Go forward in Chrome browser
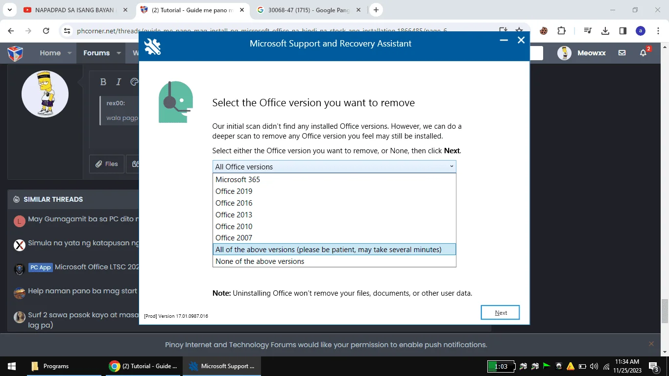669x376 pixels. pyautogui.click(x=28, y=31)
